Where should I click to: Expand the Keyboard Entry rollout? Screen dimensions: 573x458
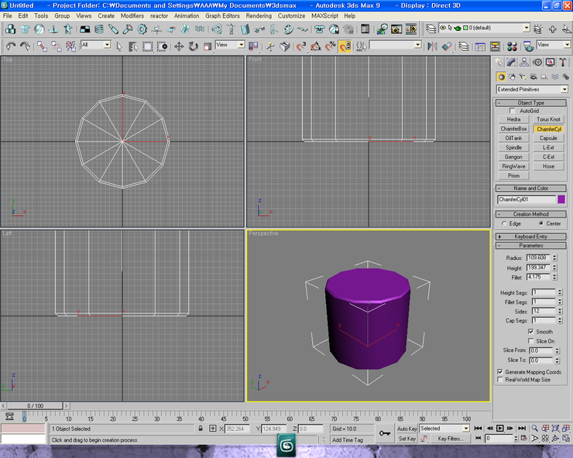[531, 237]
